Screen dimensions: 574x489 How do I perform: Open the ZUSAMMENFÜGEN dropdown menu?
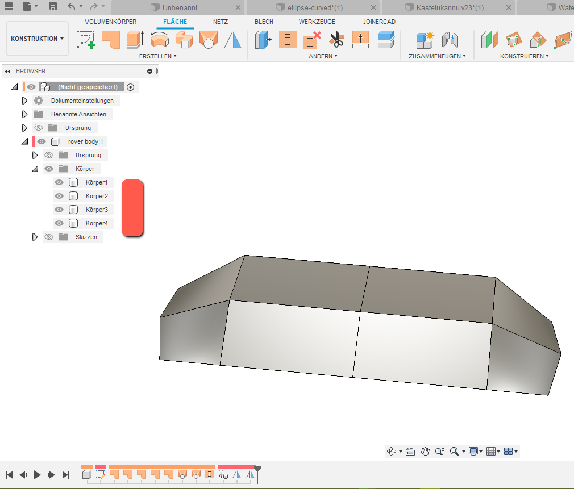tap(437, 56)
